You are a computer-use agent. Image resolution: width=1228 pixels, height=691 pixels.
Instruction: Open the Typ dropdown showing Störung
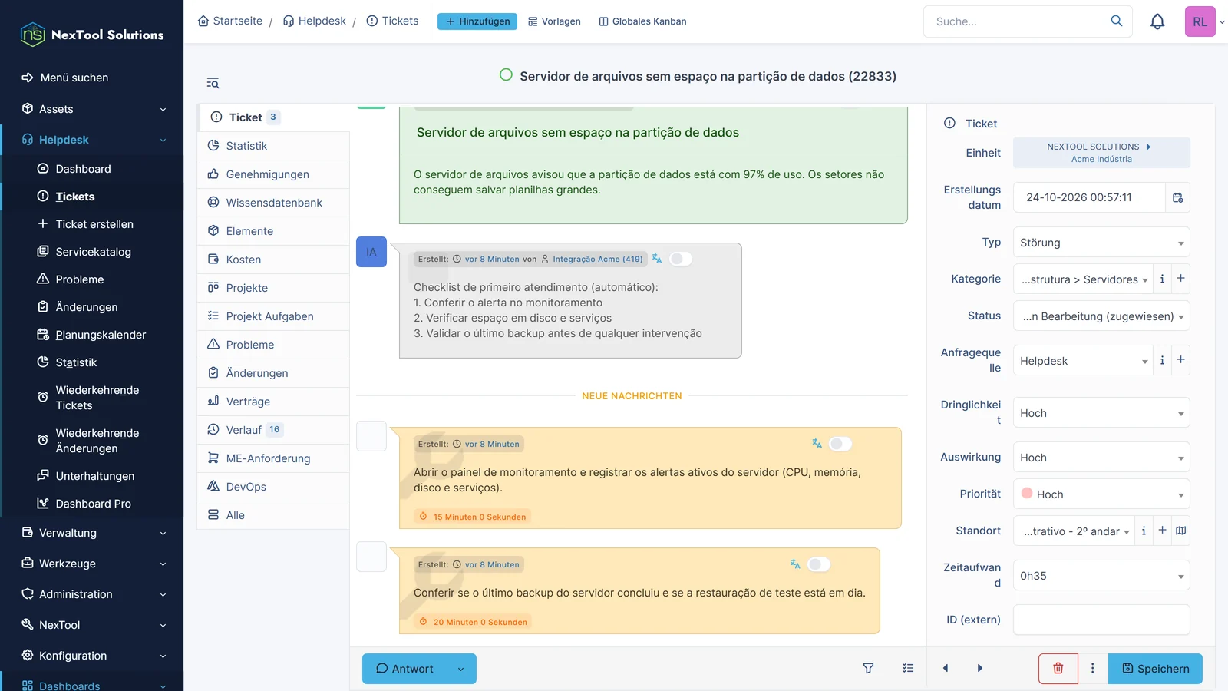click(x=1101, y=243)
